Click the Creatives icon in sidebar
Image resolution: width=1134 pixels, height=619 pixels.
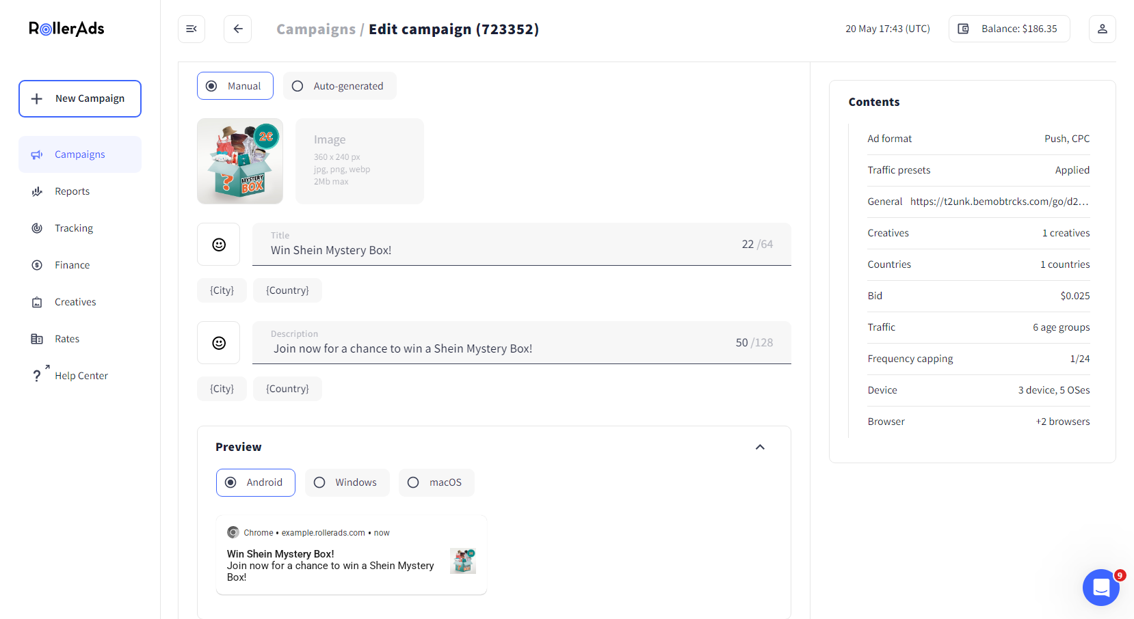click(x=37, y=303)
